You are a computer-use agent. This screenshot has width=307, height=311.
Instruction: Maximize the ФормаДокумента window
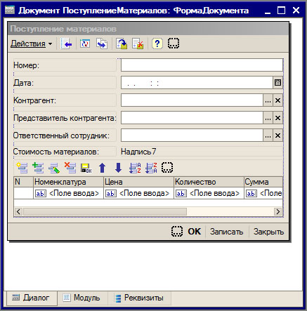click(282, 11)
